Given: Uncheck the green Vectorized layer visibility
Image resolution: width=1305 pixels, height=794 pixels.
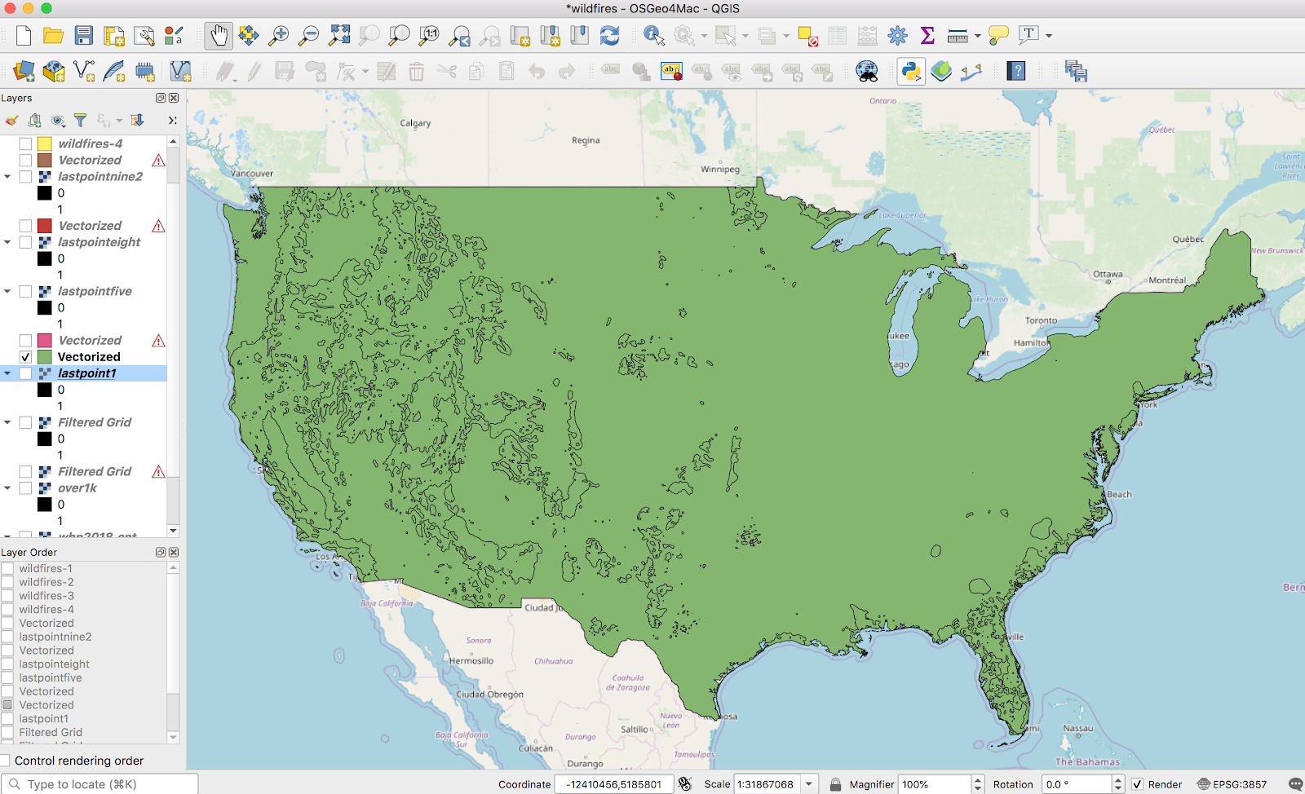Looking at the screenshot, I should coord(25,357).
